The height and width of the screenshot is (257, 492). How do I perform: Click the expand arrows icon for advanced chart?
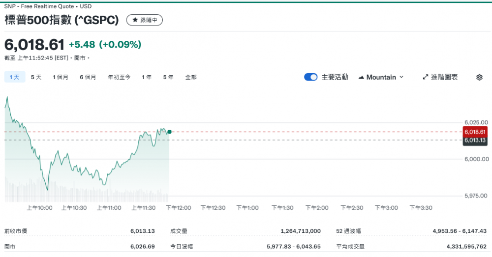pos(426,77)
